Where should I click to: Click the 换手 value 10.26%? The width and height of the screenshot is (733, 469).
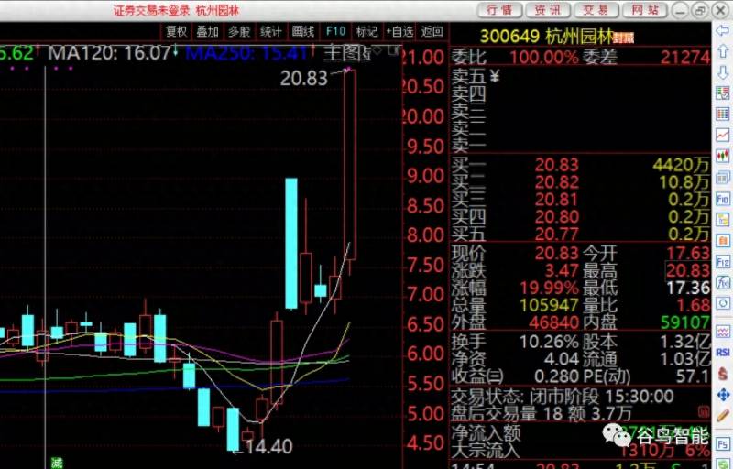click(549, 343)
